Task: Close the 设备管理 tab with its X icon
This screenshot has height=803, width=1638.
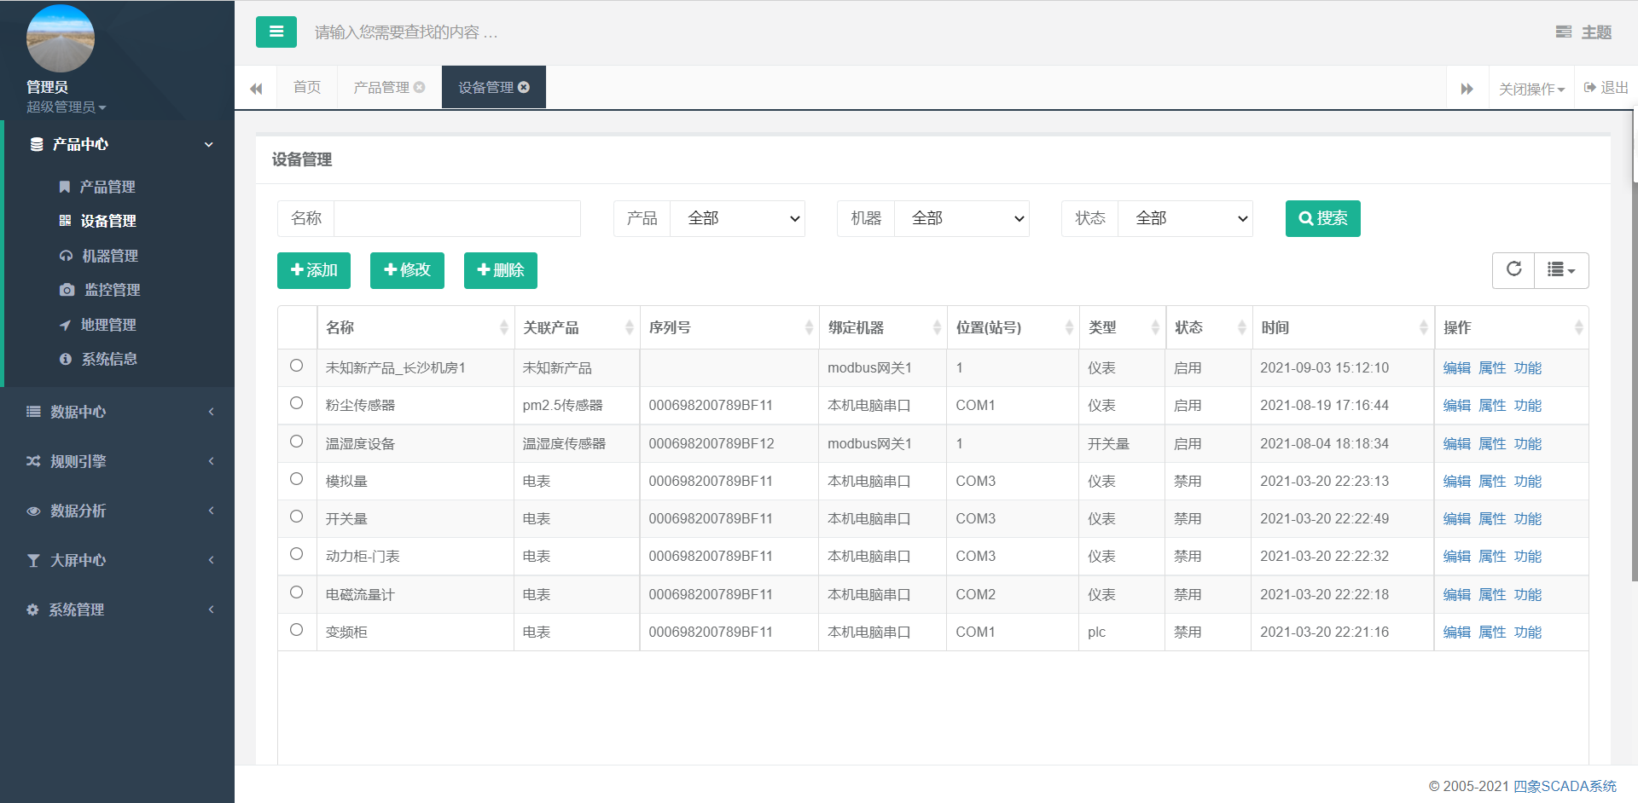Action: tap(524, 87)
